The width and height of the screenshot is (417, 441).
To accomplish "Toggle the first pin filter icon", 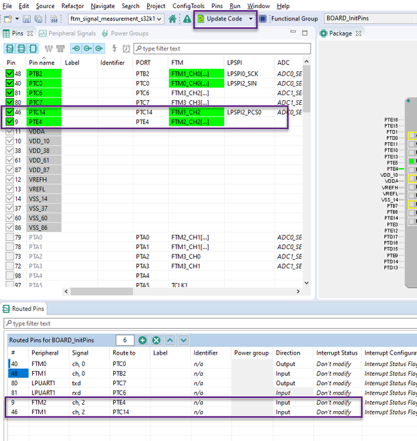I will [x=10, y=48].
